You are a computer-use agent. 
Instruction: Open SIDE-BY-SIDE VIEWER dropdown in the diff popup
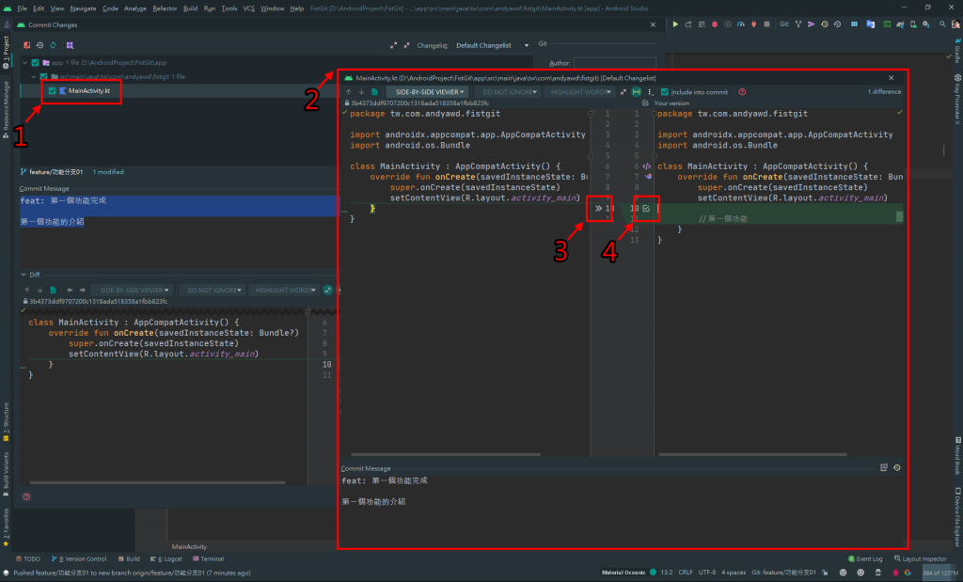[428, 92]
